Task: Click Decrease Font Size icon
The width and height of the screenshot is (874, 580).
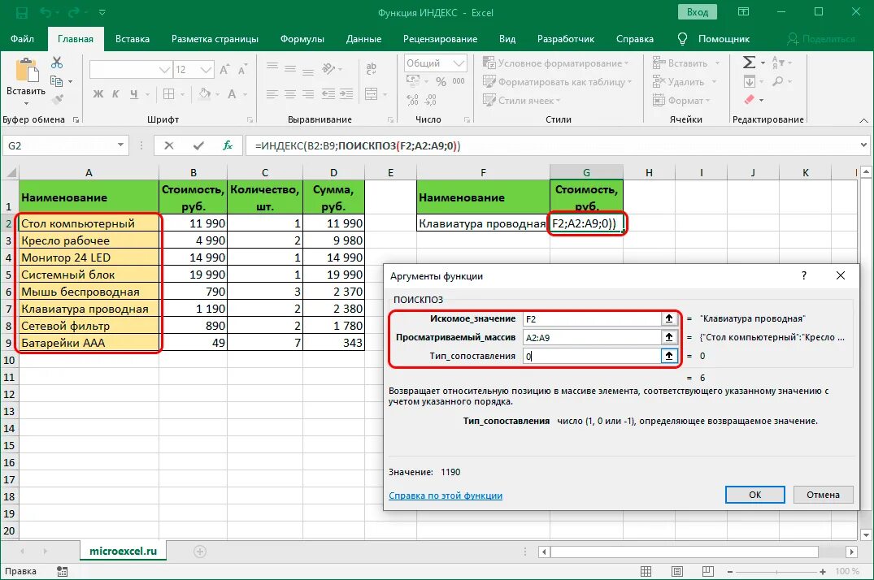Action: click(x=242, y=70)
